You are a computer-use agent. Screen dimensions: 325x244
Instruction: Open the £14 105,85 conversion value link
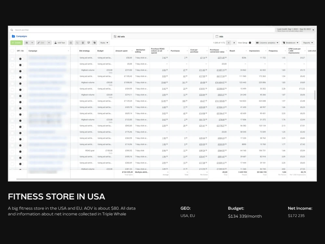click(x=220, y=101)
